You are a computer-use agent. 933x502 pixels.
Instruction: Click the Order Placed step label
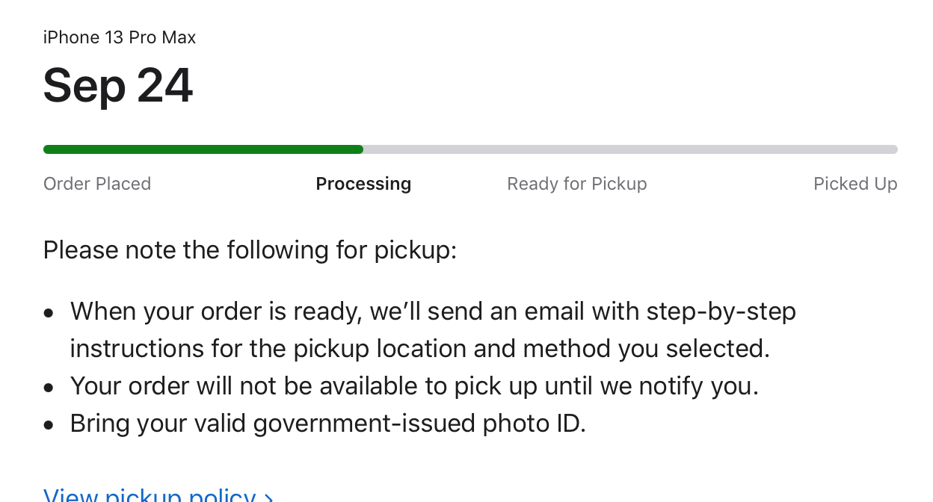click(97, 184)
